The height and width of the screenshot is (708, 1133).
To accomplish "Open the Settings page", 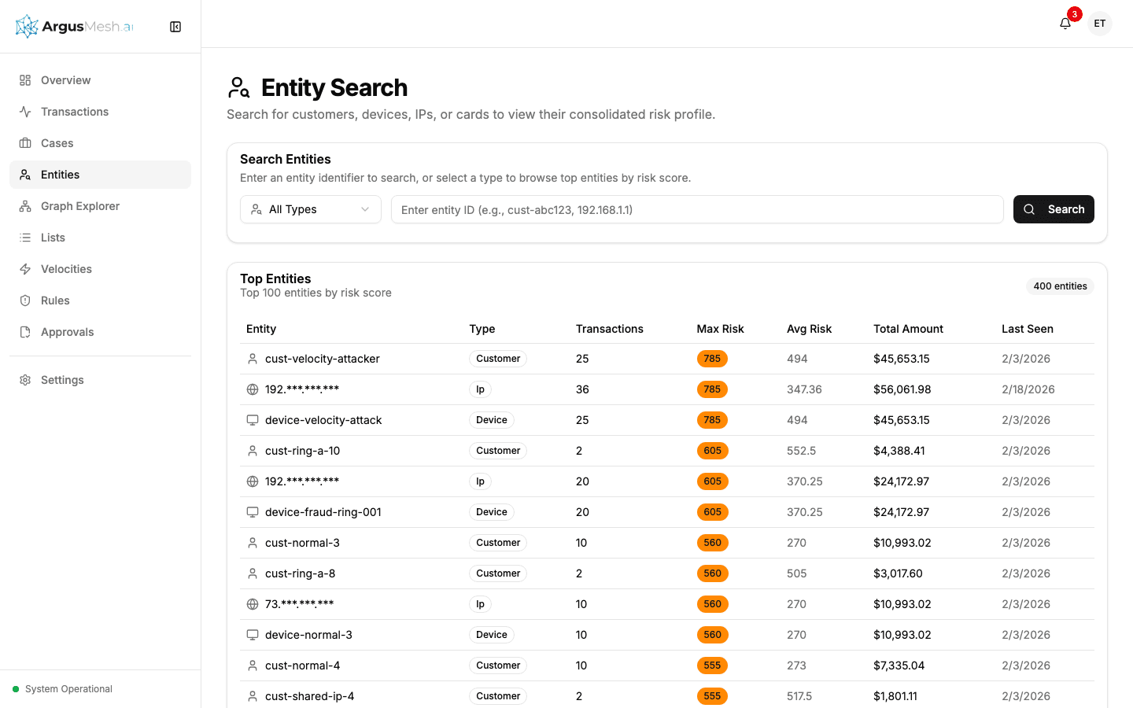I will (61, 379).
